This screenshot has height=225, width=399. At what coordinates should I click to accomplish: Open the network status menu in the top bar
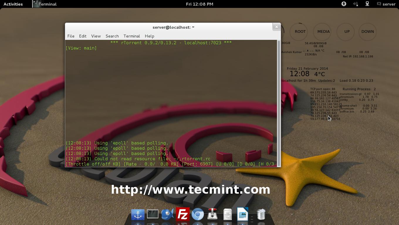[x=367, y=4]
